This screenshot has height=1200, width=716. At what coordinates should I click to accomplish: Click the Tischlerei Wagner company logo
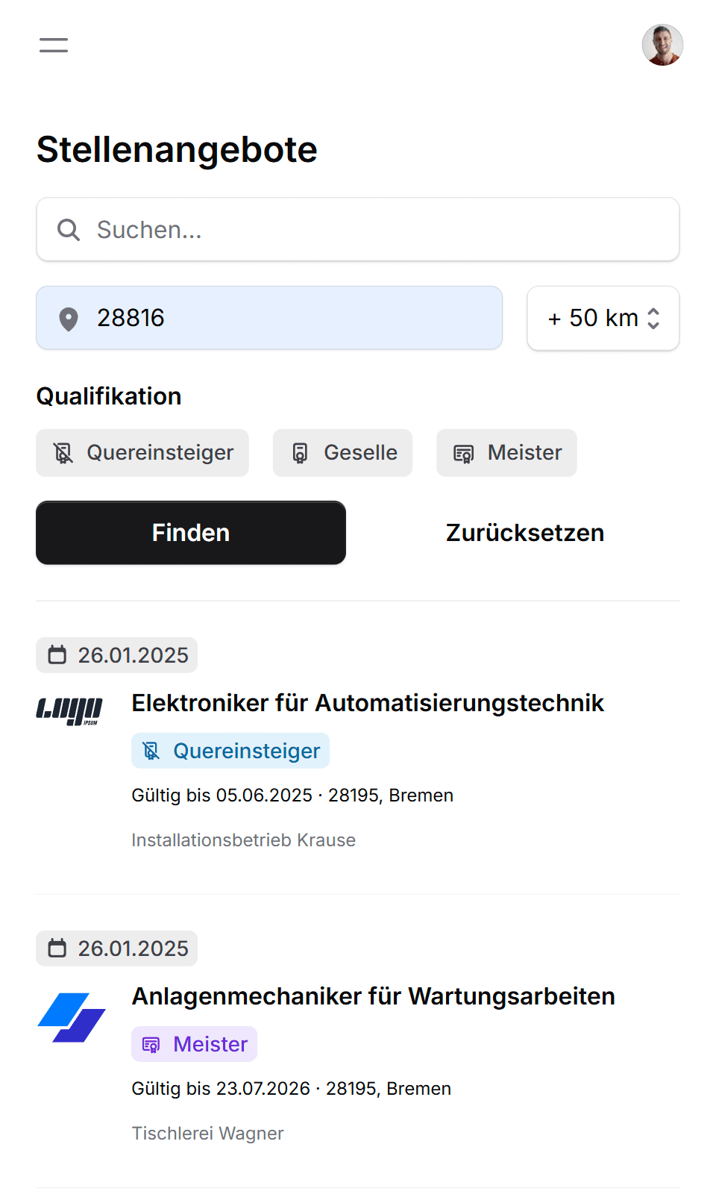[71, 1017]
